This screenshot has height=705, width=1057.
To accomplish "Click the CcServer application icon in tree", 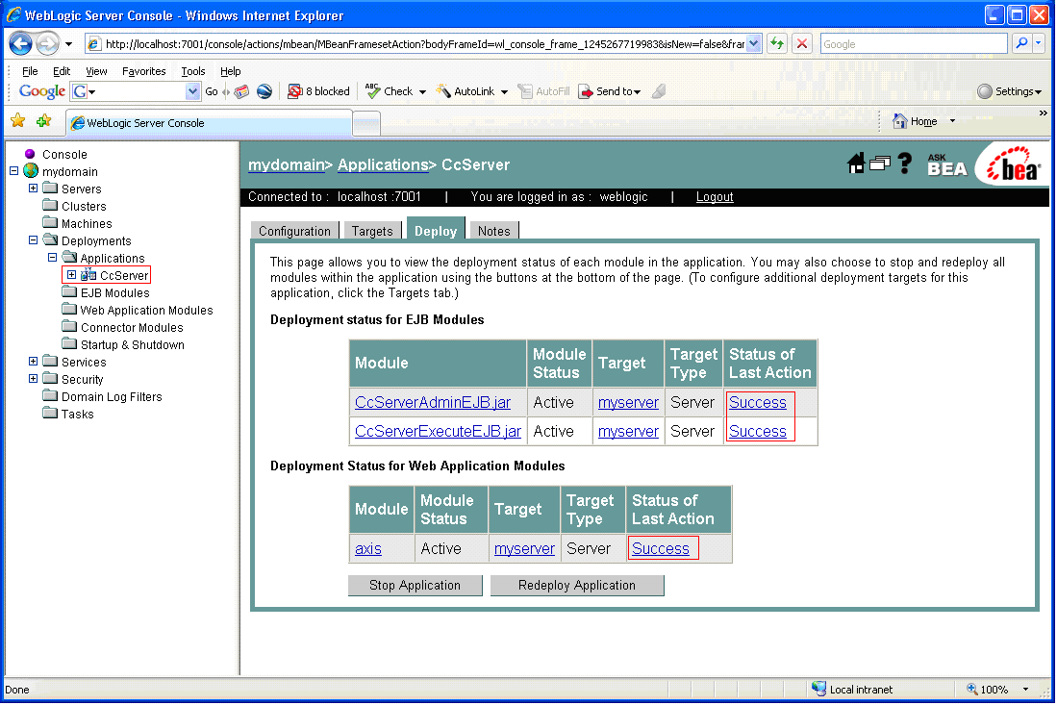I will (88, 275).
